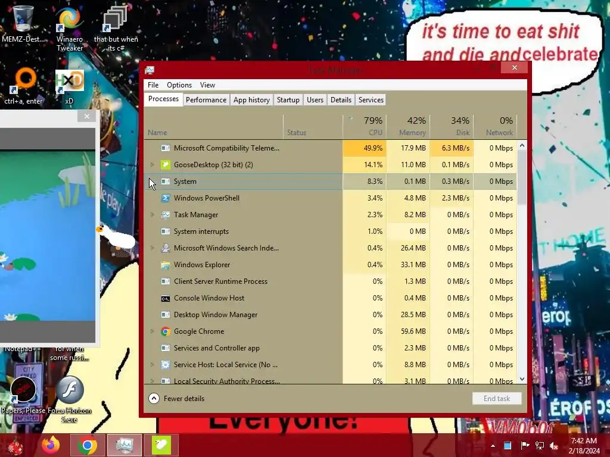This screenshot has height=457, width=610.
Task: Expand the GooseDesktop process group
Action: [152, 165]
